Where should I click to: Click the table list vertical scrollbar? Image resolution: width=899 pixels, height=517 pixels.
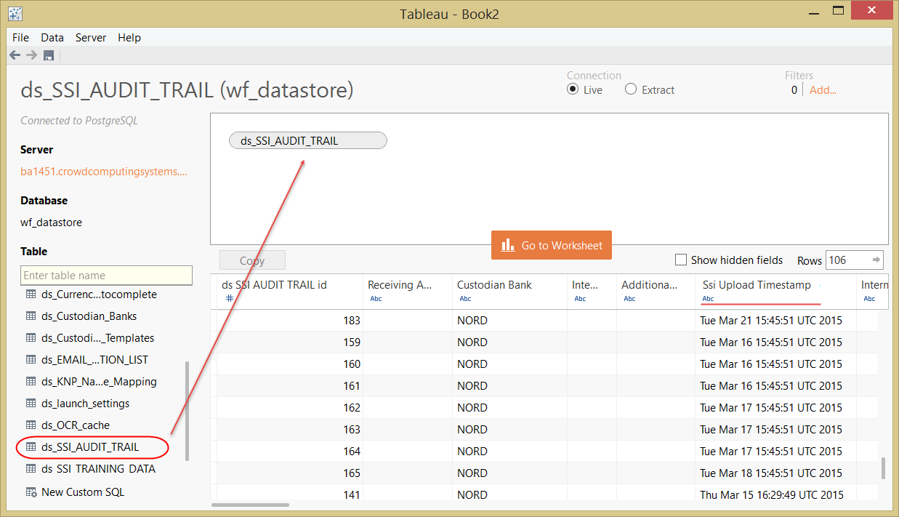pyautogui.click(x=187, y=411)
